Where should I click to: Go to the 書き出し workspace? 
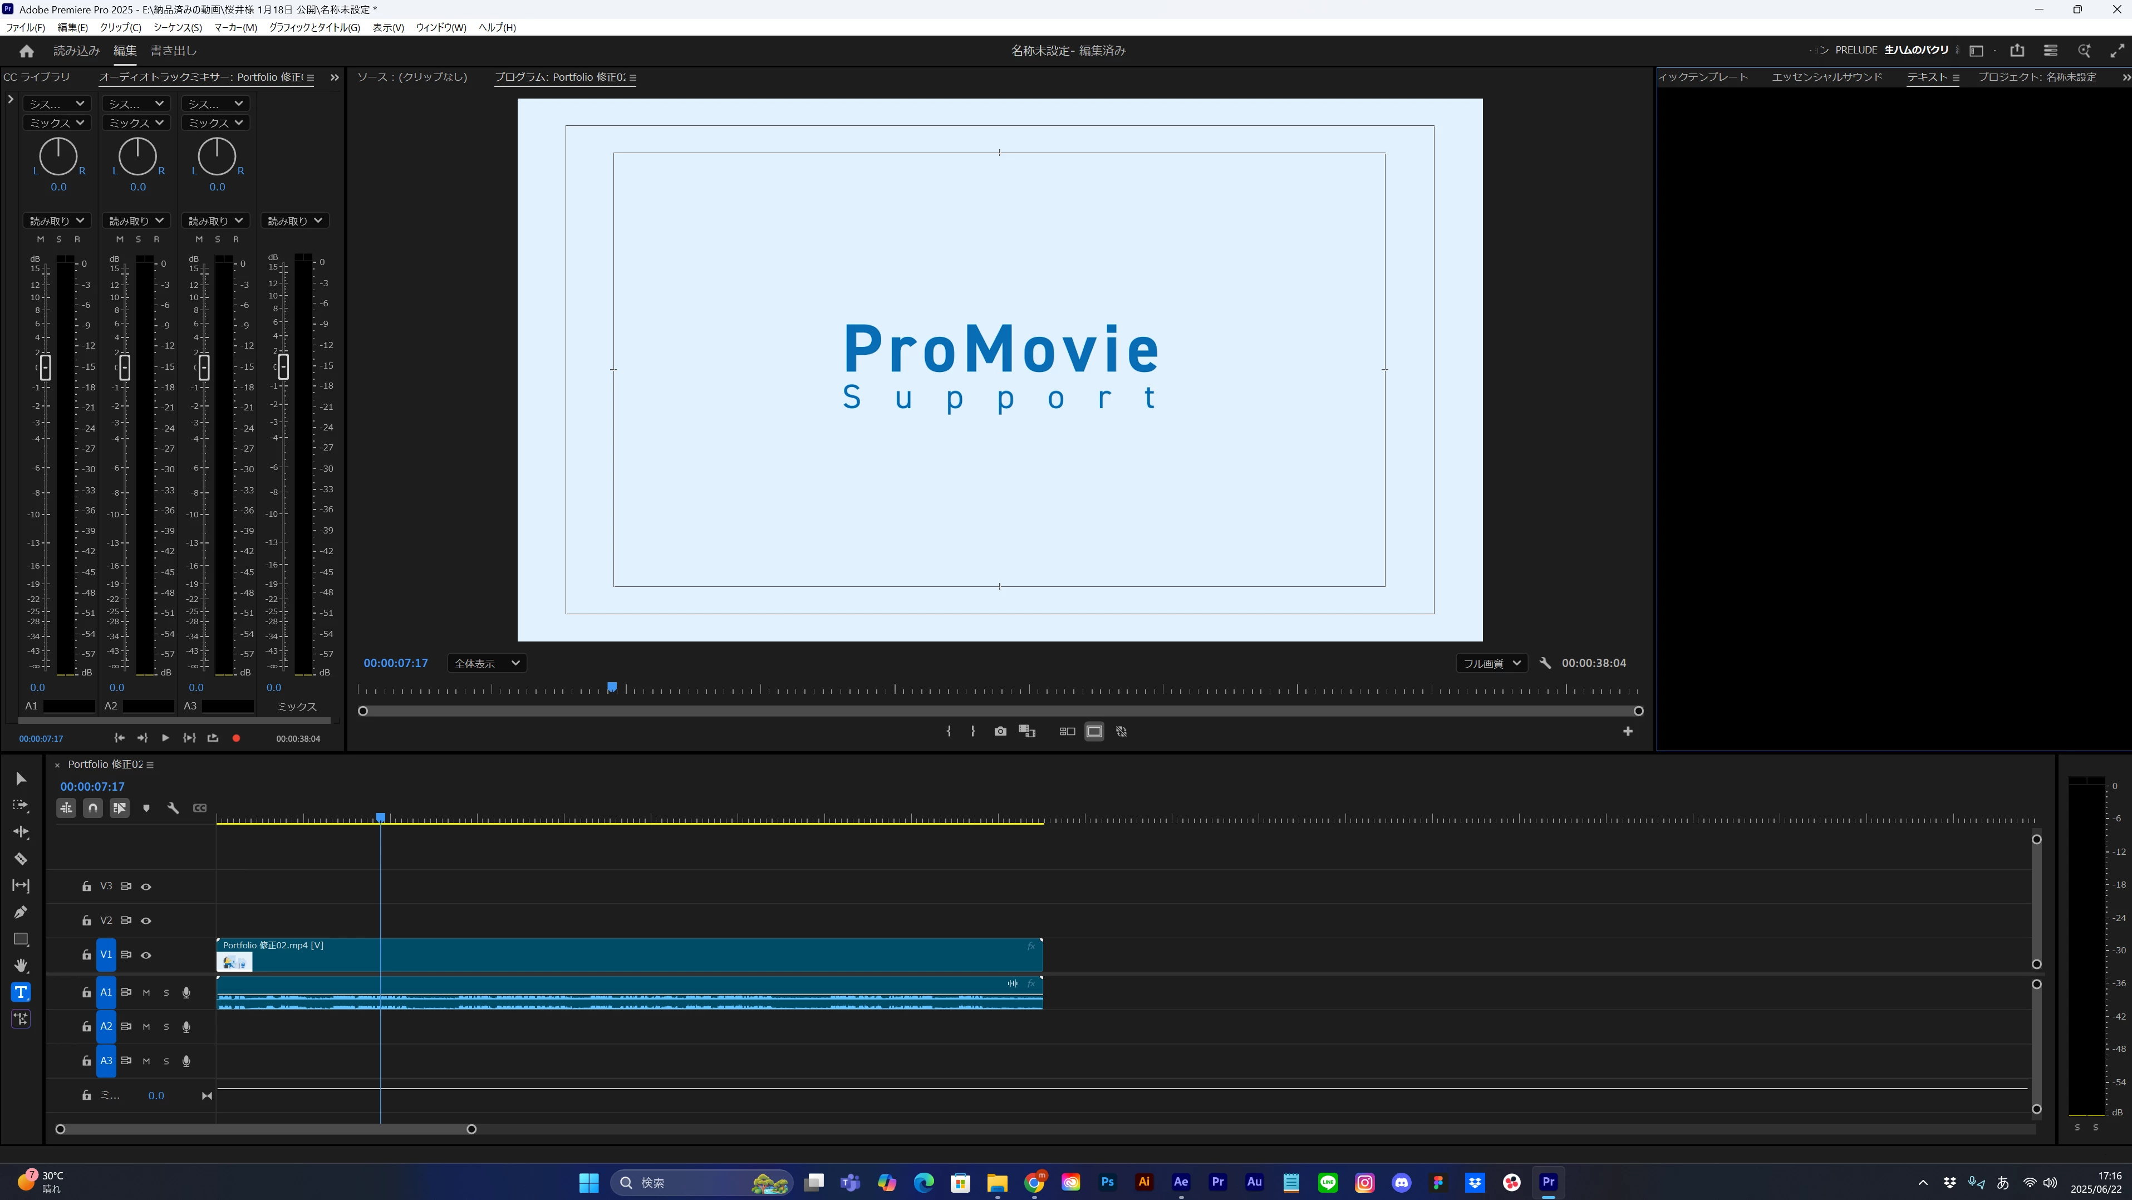point(173,51)
